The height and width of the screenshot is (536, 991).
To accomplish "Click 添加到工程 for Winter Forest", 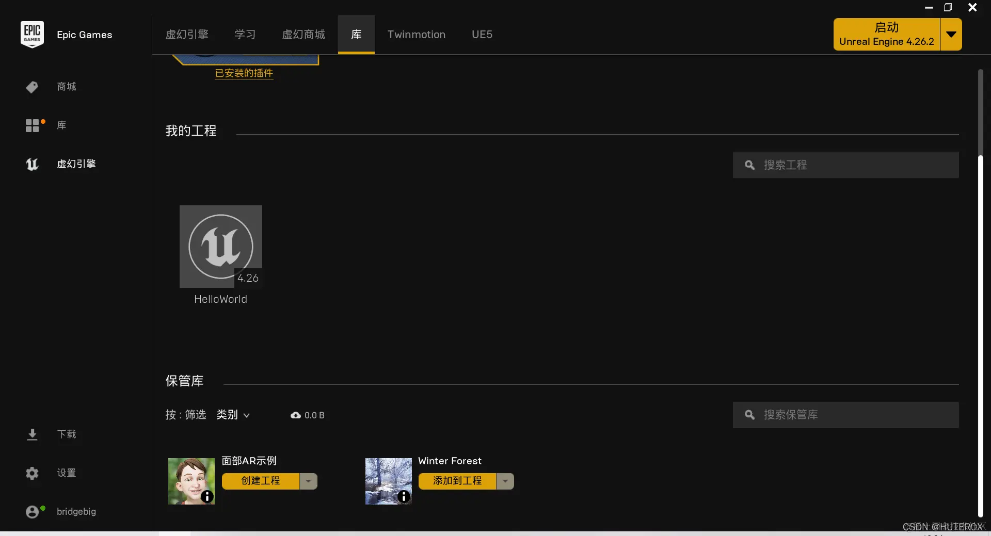I will [x=457, y=481].
